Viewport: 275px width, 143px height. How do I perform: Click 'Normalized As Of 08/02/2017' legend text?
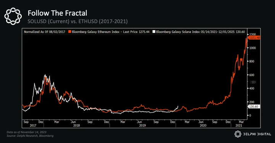tap(45, 32)
